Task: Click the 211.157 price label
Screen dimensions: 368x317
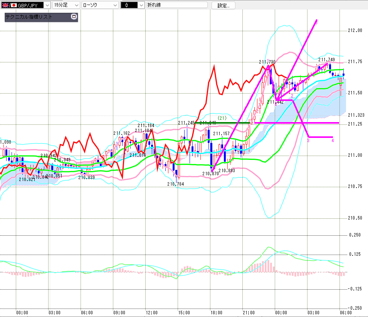Action: click(221, 134)
